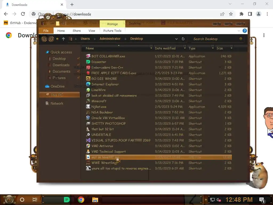This screenshot has width=273, height=205.
Task: Bookmark this page with the star icon
Action: [x=231, y=14]
